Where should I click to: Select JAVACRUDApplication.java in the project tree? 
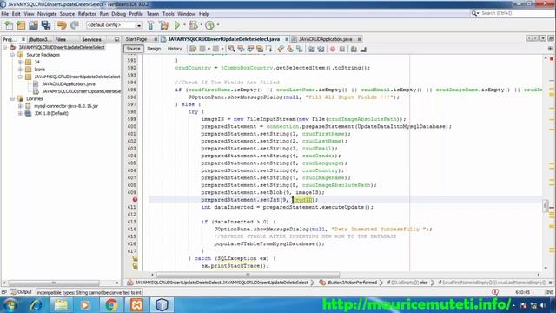click(69, 84)
